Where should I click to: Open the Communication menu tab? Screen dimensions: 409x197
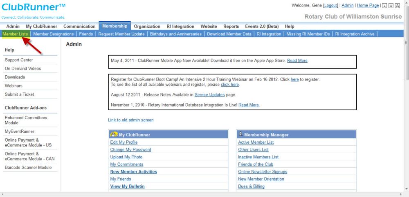tap(79, 26)
